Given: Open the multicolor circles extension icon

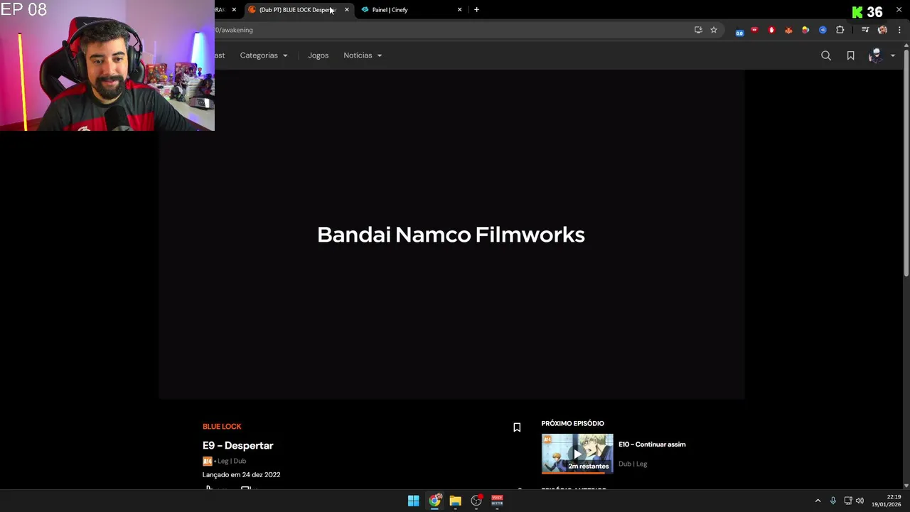Looking at the screenshot, I should (805, 30).
